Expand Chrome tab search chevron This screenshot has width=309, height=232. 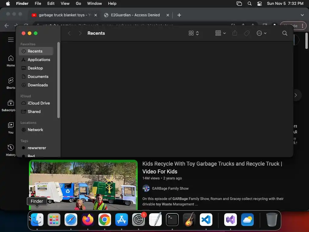(x=302, y=15)
